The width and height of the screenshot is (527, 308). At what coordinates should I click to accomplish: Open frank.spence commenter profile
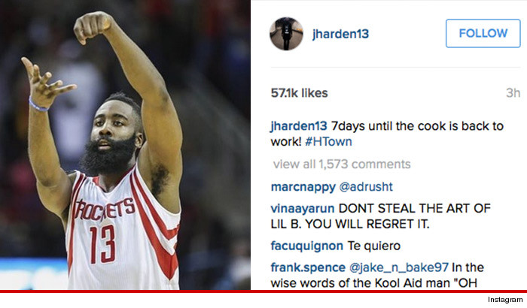click(x=308, y=267)
